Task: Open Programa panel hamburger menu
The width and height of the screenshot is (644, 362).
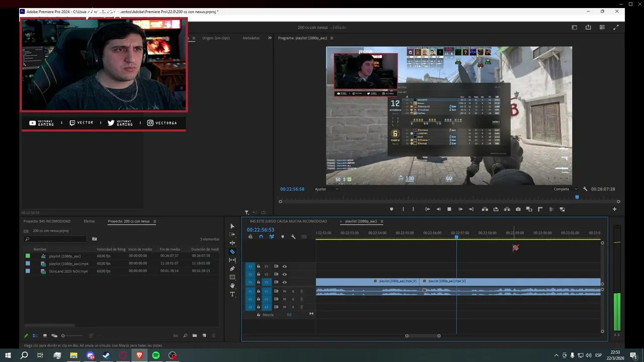Action: click(x=332, y=38)
